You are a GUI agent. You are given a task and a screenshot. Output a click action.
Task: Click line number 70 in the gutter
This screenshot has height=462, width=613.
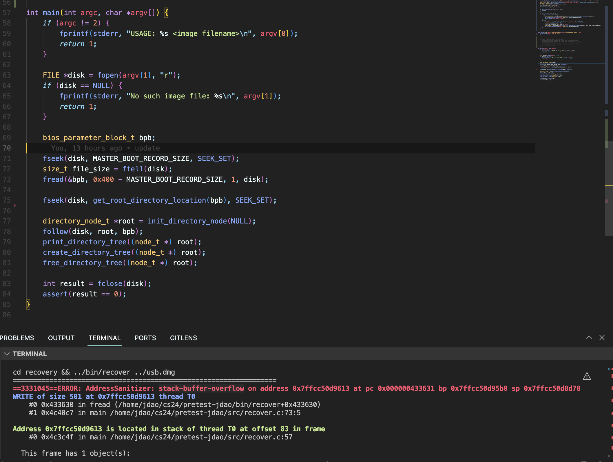point(7,148)
